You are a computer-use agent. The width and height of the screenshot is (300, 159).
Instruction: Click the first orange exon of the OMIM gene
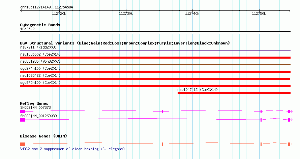[x=22, y=144]
